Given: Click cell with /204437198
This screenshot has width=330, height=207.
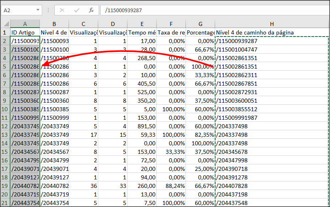Looking at the screenshot, I should pos(272,194).
